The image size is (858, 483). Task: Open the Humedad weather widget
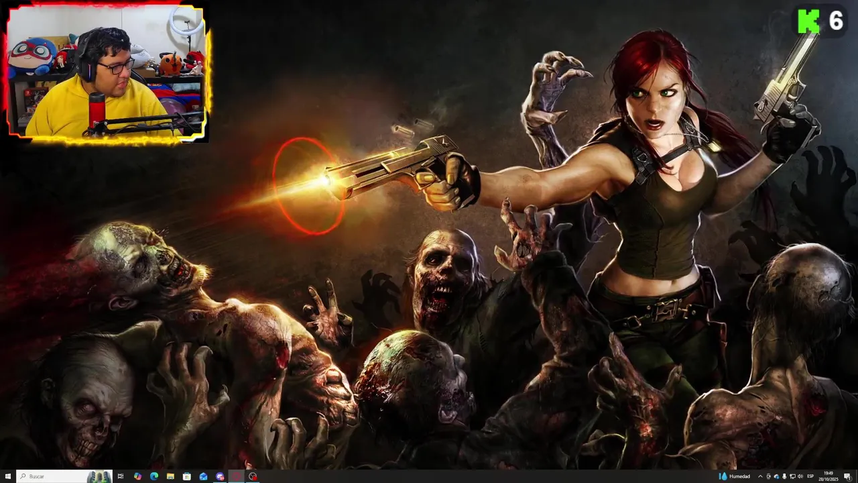735,476
